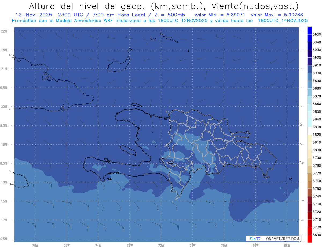This screenshot has height=249, width=322.
Task: Click the '70W' longitude label
Action: tap(224, 246)
